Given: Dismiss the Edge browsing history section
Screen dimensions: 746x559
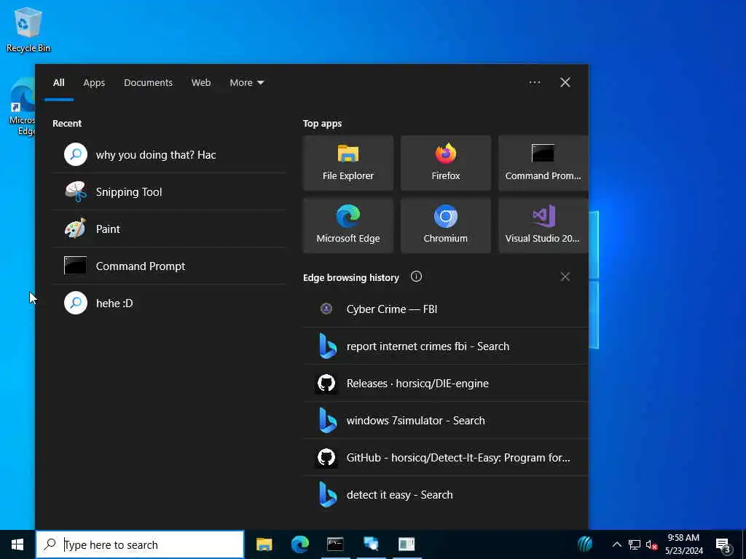Looking at the screenshot, I should click(x=565, y=277).
